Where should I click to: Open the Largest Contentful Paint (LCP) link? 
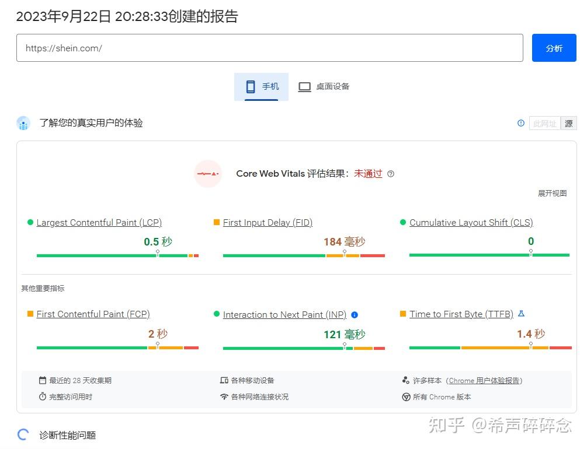click(99, 223)
